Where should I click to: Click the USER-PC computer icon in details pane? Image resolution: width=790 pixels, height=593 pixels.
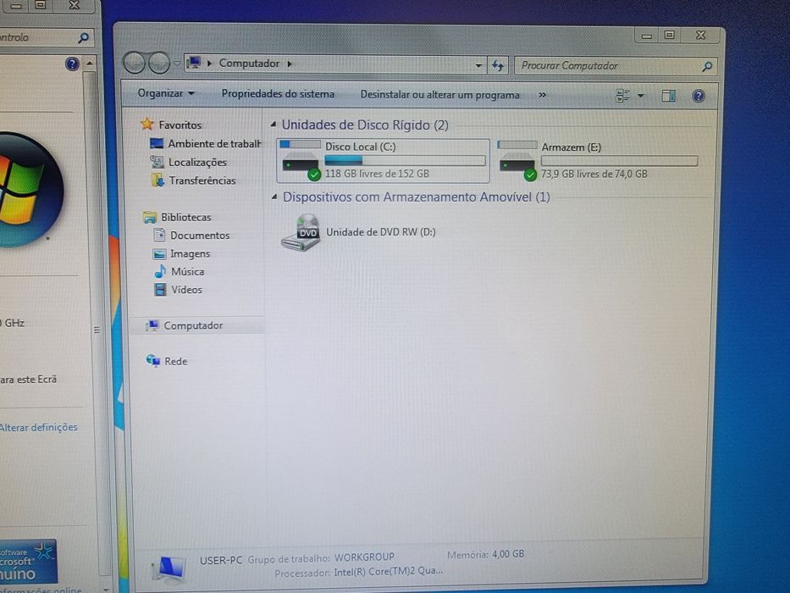[x=168, y=567]
